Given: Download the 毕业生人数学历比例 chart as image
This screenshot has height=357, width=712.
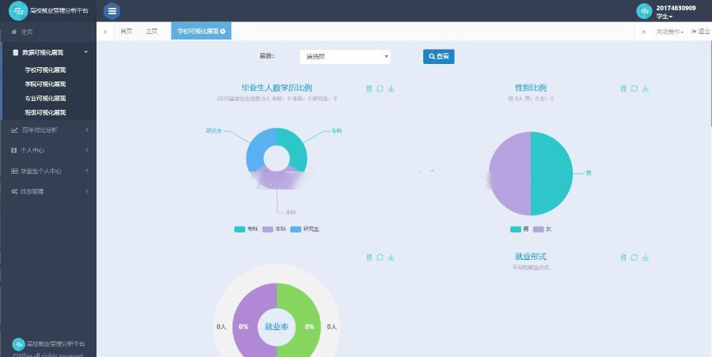Looking at the screenshot, I should pyautogui.click(x=392, y=88).
